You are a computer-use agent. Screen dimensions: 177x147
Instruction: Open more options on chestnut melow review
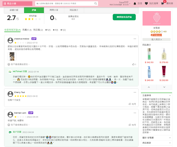[135, 39]
